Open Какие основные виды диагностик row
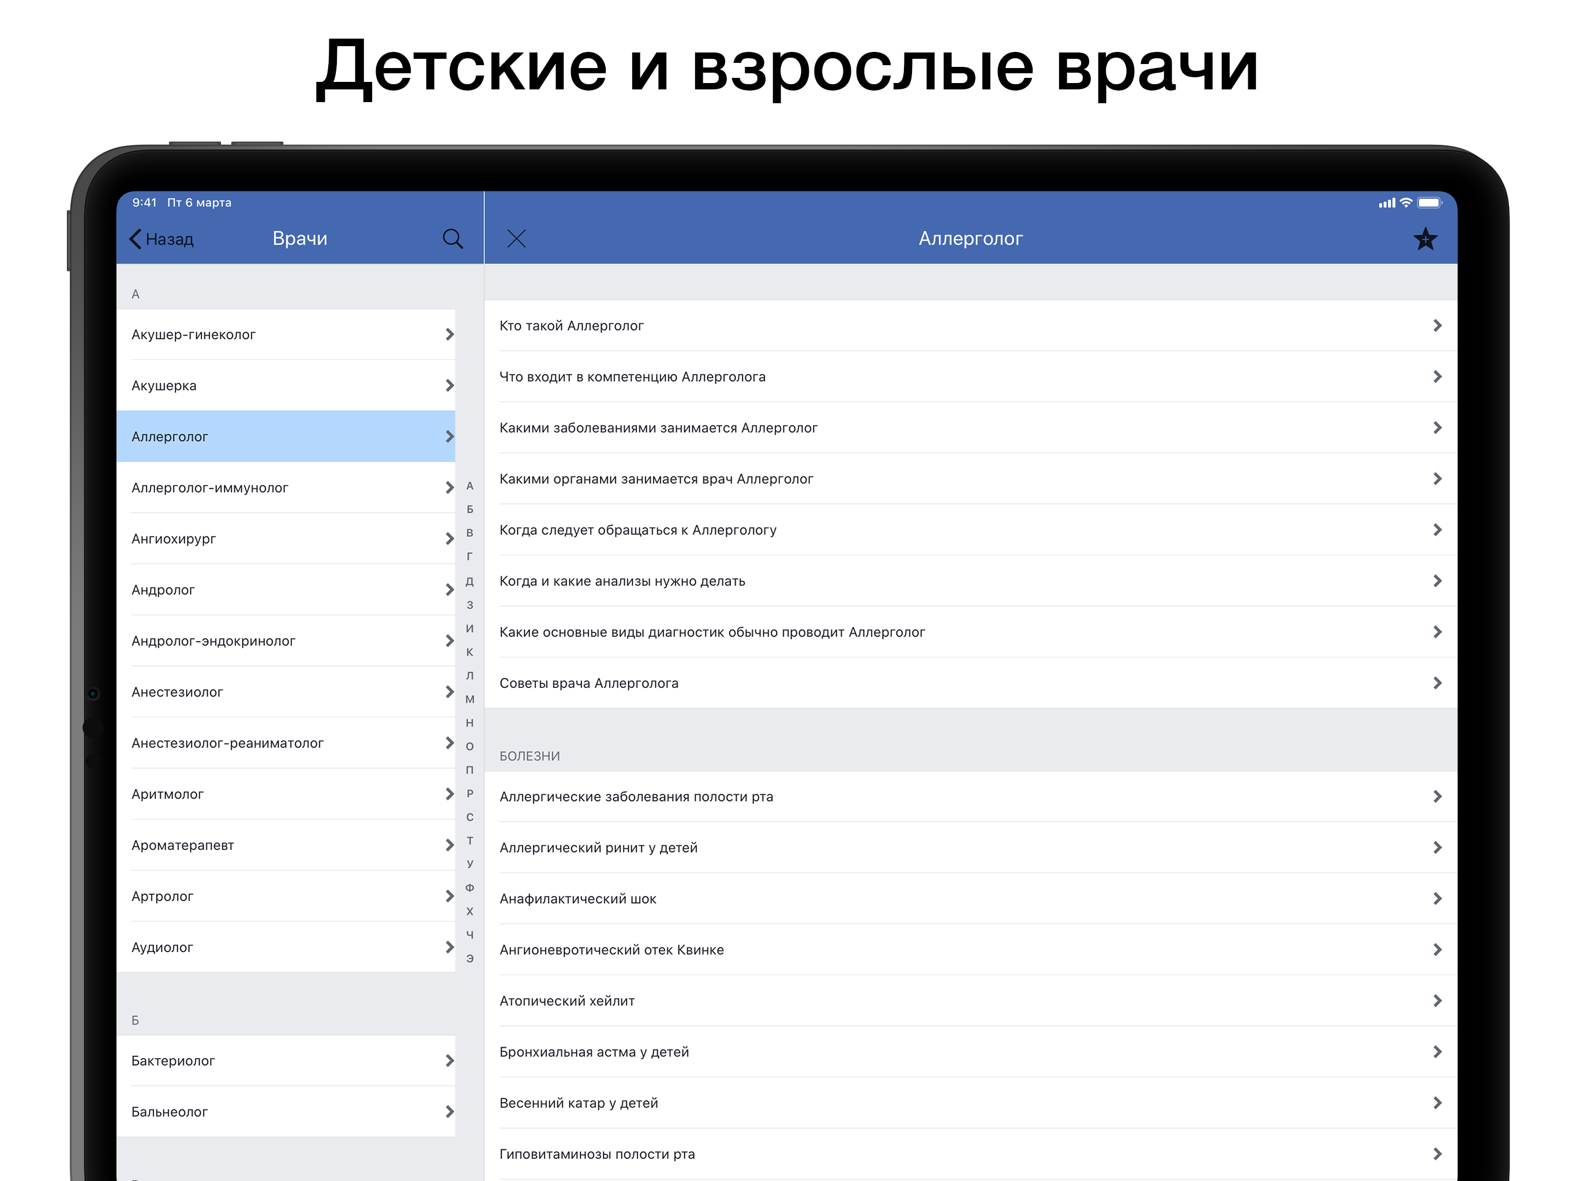This screenshot has height=1181, width=1576. 970,632
